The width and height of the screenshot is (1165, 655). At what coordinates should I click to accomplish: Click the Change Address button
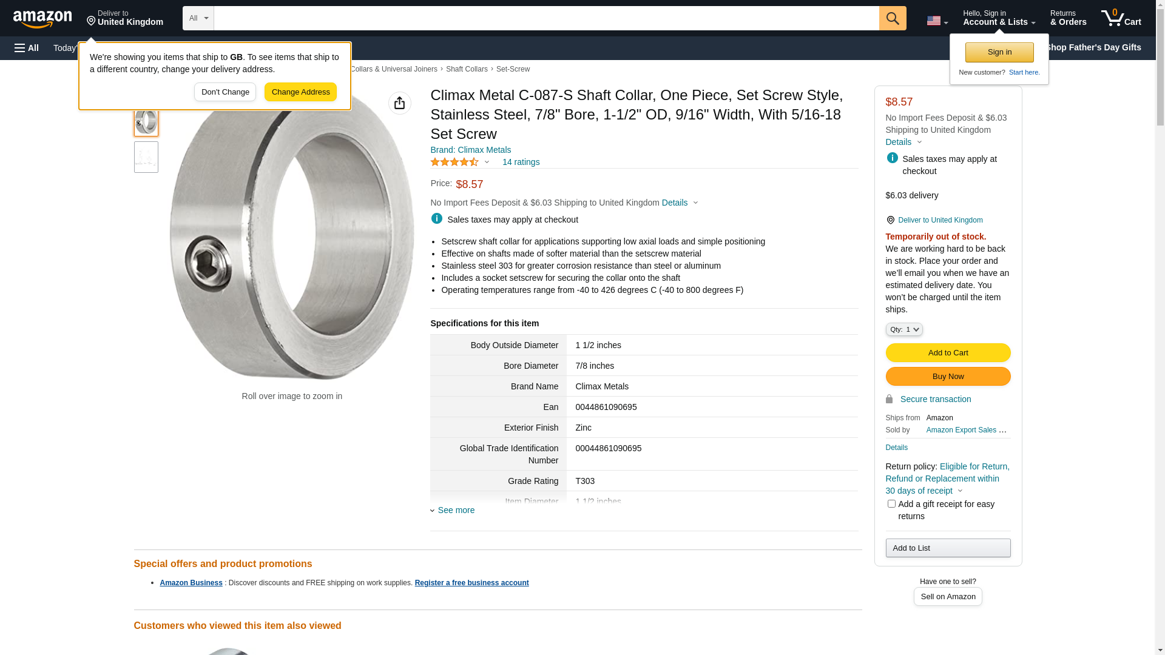[301, 92]
